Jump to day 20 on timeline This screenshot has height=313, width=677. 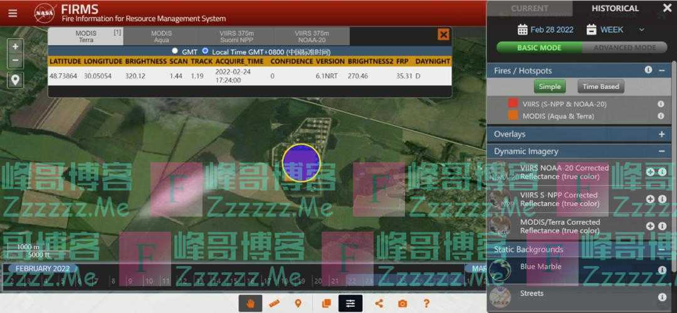pos(318,282)
